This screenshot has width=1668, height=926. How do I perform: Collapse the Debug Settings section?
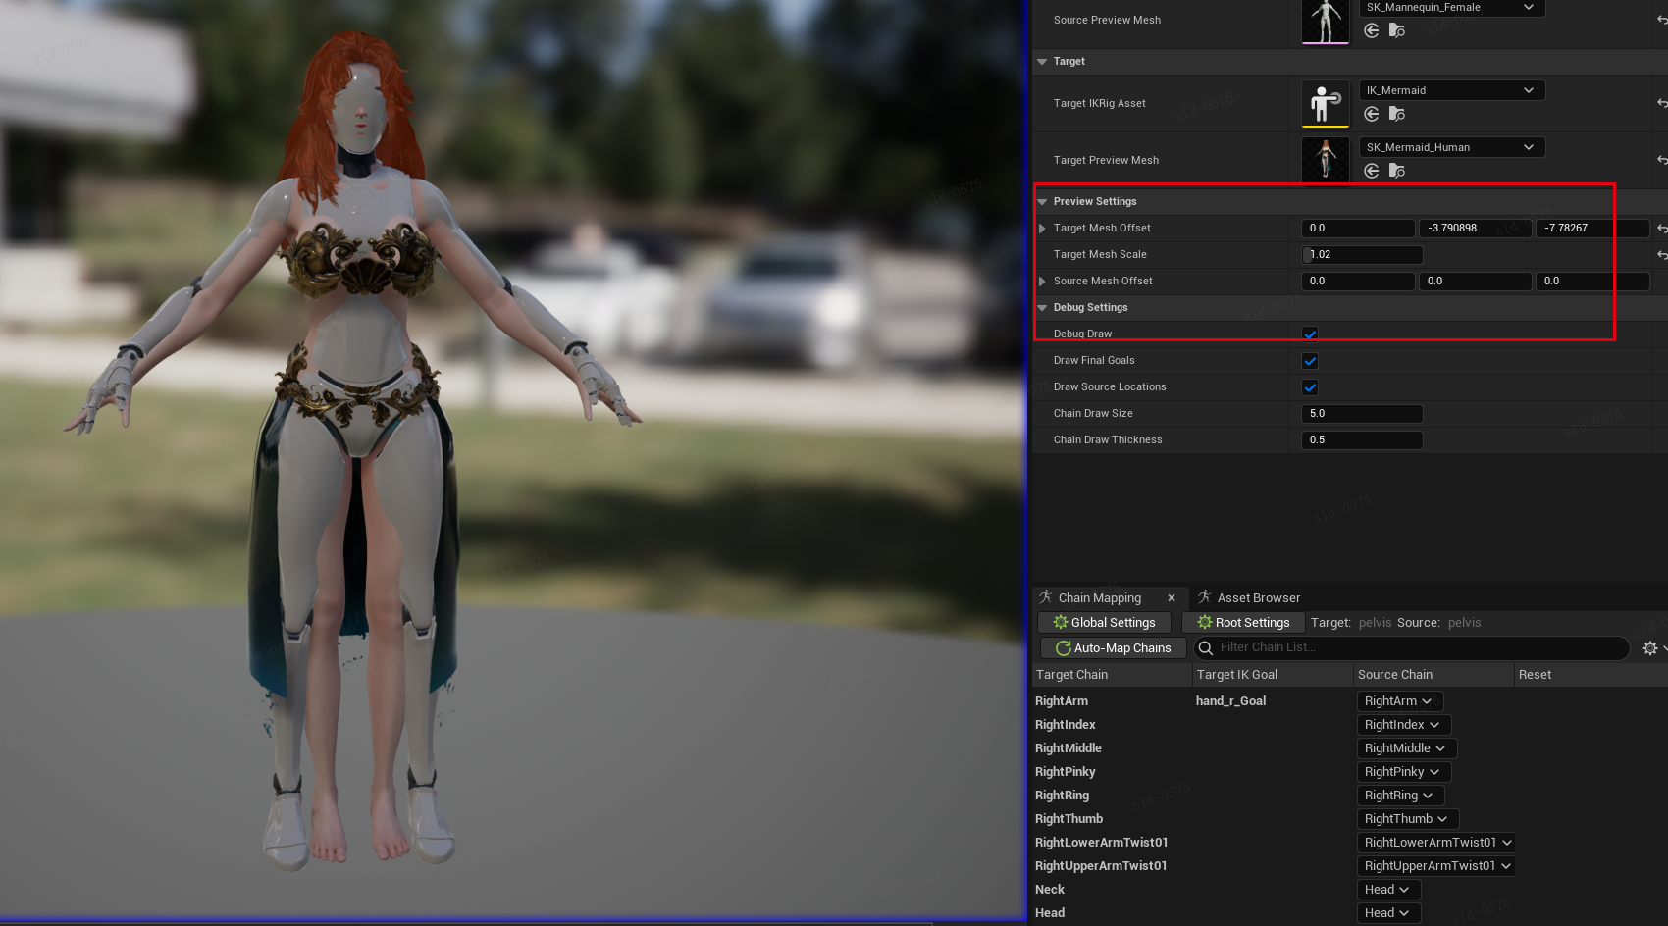pyautogui.click(x=1042, y=307)
